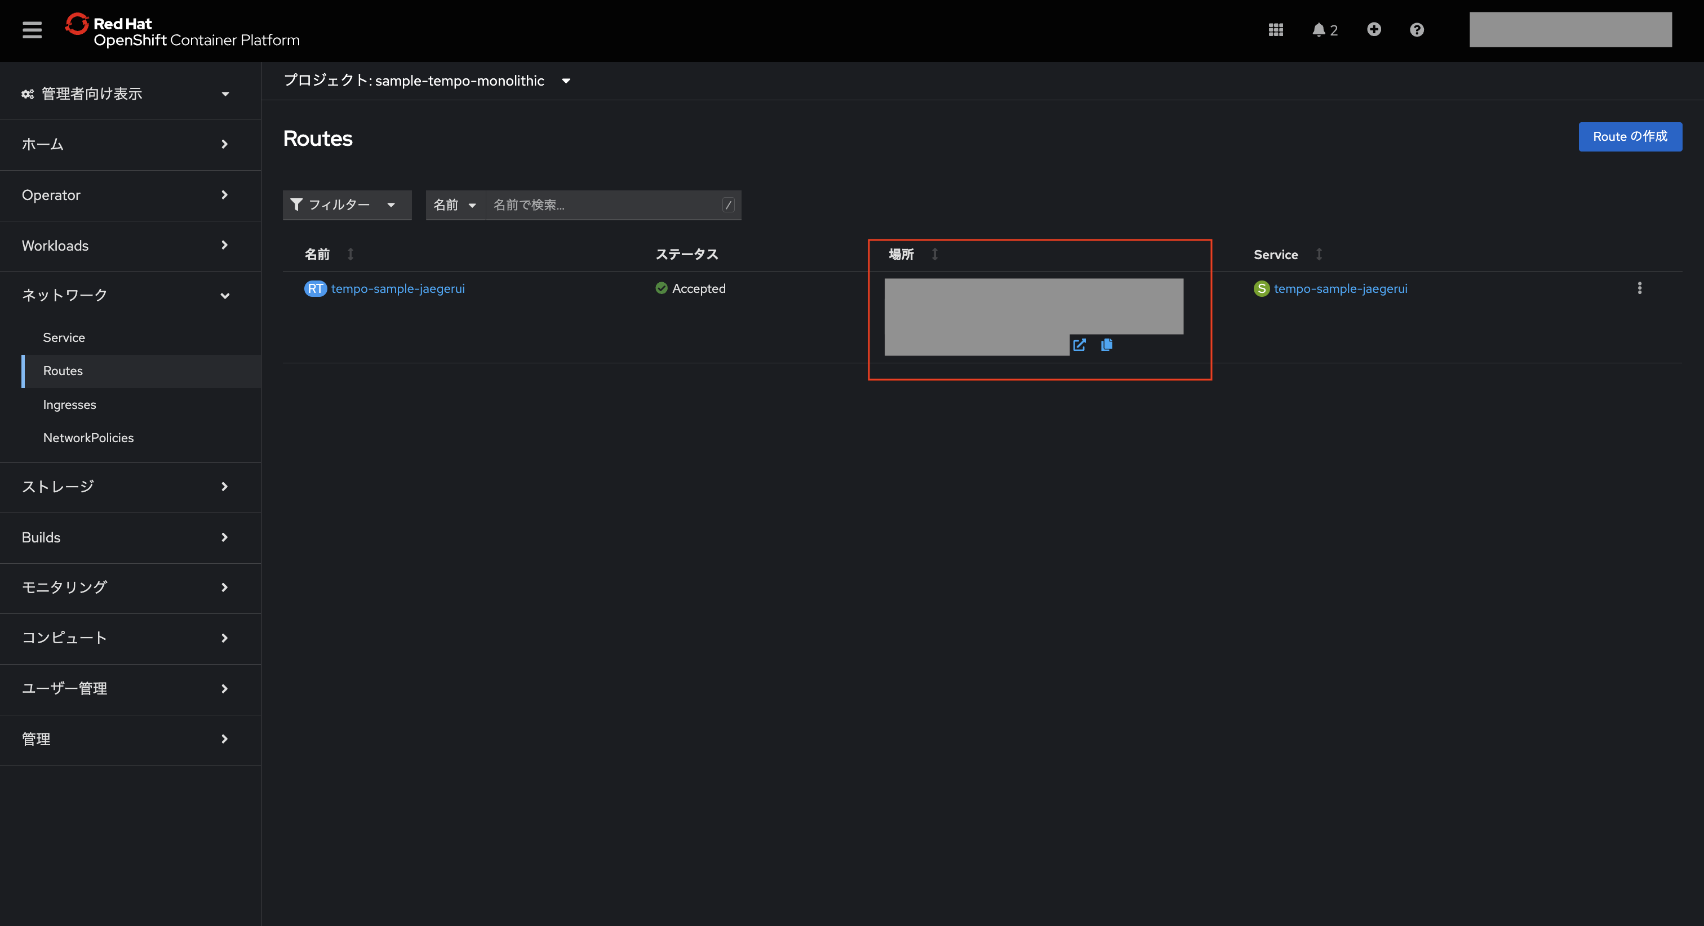Copy route location to clipboard icon

click(x=1106, y=345)
